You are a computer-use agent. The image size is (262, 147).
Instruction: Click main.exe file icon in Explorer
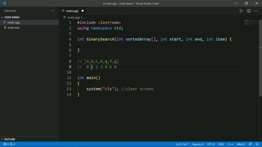pyautogui.click(x=5, y=27)
